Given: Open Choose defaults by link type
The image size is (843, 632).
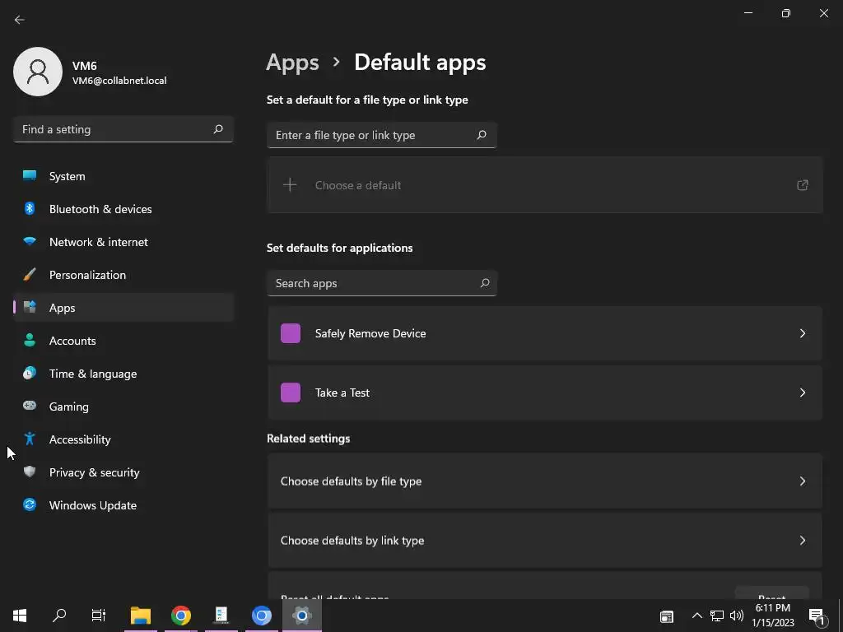Looking at the screenshot, I should tap(544, 541).
